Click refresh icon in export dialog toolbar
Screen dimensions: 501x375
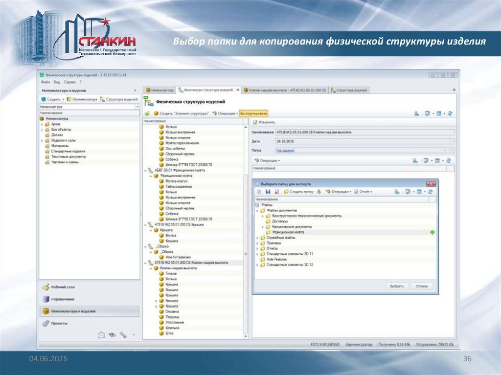(x=430, y=192)
